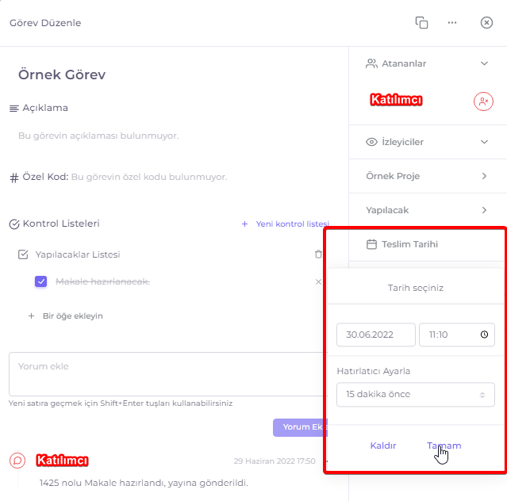Uncheck the Makale hazırlanacak checkbox
The width and height of the screenshot is (507, 501).
[40, 281]
